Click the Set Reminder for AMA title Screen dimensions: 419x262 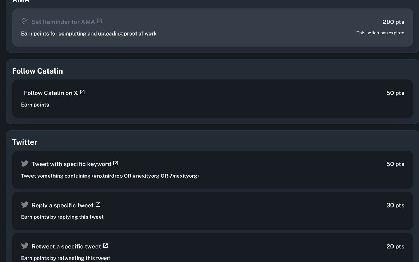[63, 22]
